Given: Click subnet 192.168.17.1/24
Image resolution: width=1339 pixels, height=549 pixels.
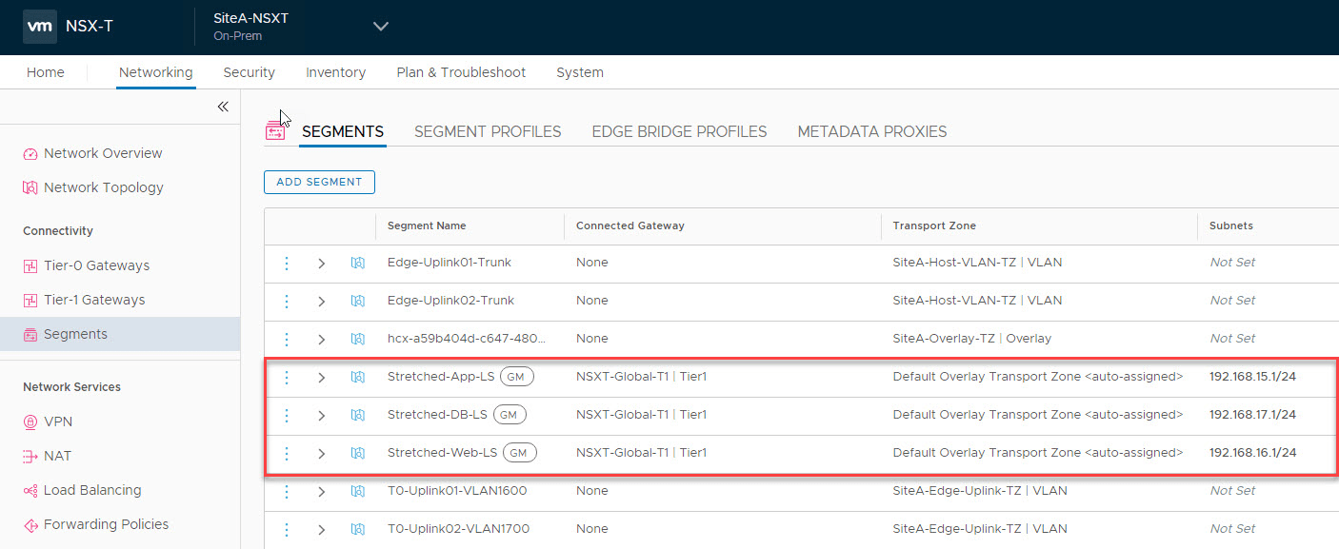Looking at the screenshot, I should click(1253, 415).
